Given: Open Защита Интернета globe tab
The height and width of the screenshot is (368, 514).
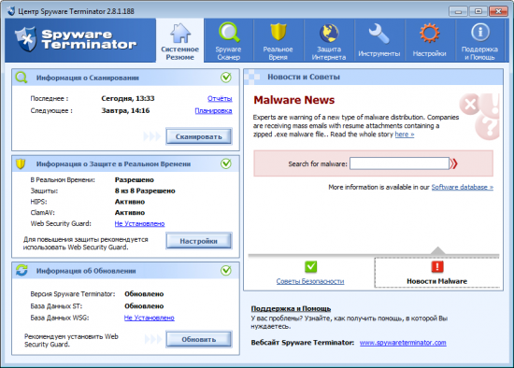Looking at the screenshot, I should (x=329, y=41).
